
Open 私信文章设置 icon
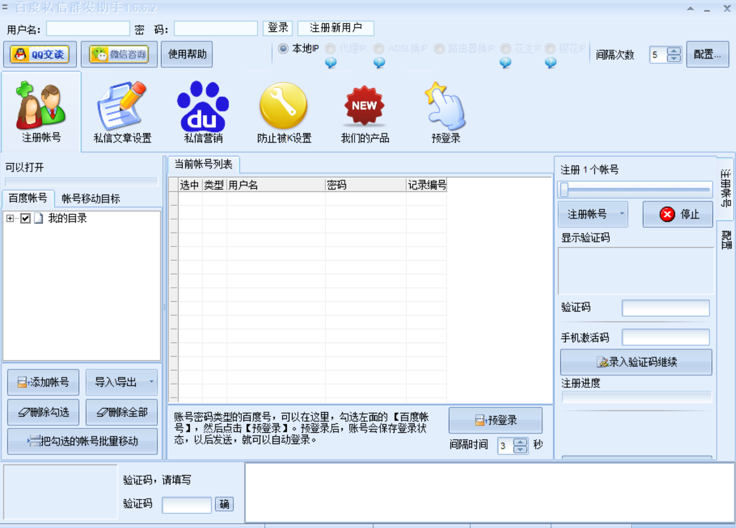coord(122,112)
